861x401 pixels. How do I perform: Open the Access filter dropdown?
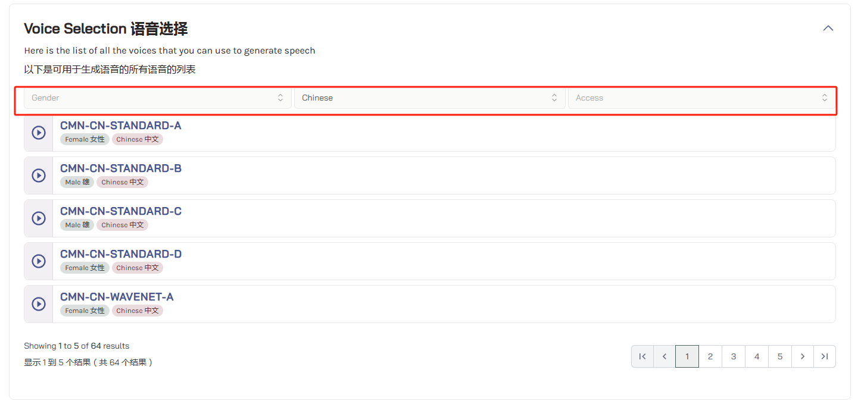(701, 98)
